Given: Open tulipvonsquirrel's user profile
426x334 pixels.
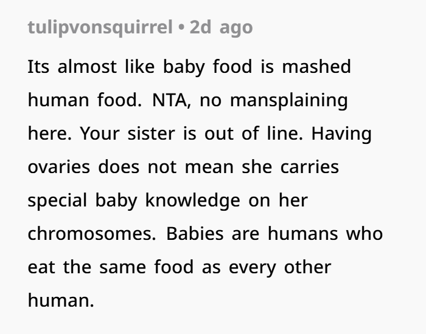Looking at the screenshot, I should click(100, 29).
